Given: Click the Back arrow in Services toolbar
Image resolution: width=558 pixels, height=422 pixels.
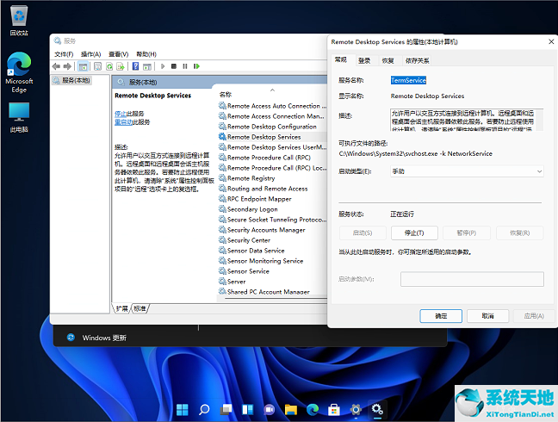Looking at the screenshot, I should tap(57, 66).
